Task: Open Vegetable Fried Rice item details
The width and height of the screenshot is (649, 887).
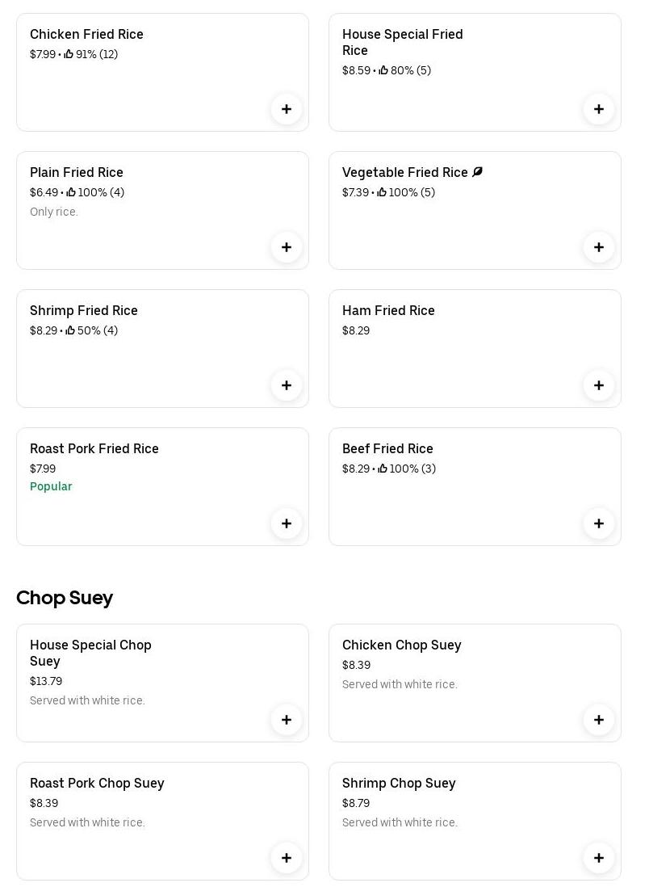Action: pos(404,173)
